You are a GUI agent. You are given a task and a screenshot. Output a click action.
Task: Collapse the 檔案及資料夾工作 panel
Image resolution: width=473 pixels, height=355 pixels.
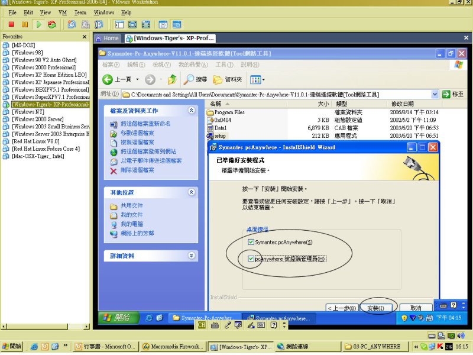[192, 111]
